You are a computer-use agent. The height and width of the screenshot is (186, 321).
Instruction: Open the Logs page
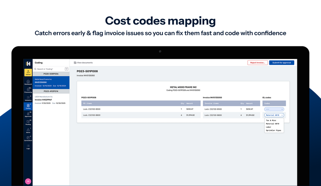click(28, 146)
